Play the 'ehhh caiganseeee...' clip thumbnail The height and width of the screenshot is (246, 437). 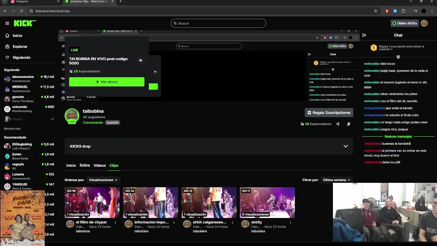[x=209, y=203]
